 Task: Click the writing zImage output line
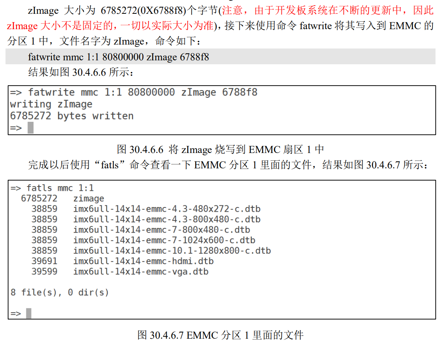51,104
